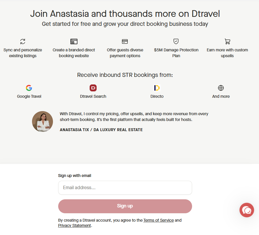The image size is (259, 235).
Task: Click the branded website browser icon
Action: point(74,41)
